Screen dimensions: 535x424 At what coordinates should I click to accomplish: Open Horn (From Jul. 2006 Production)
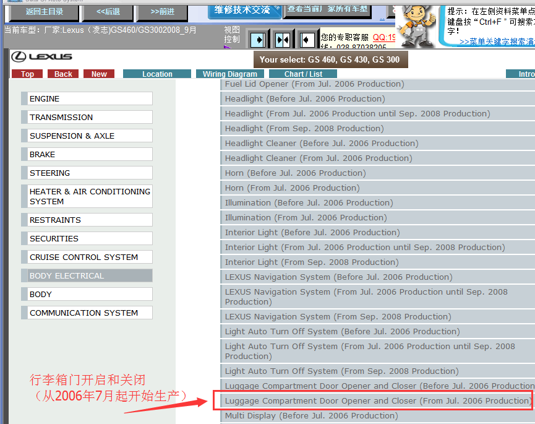[378, 188]
